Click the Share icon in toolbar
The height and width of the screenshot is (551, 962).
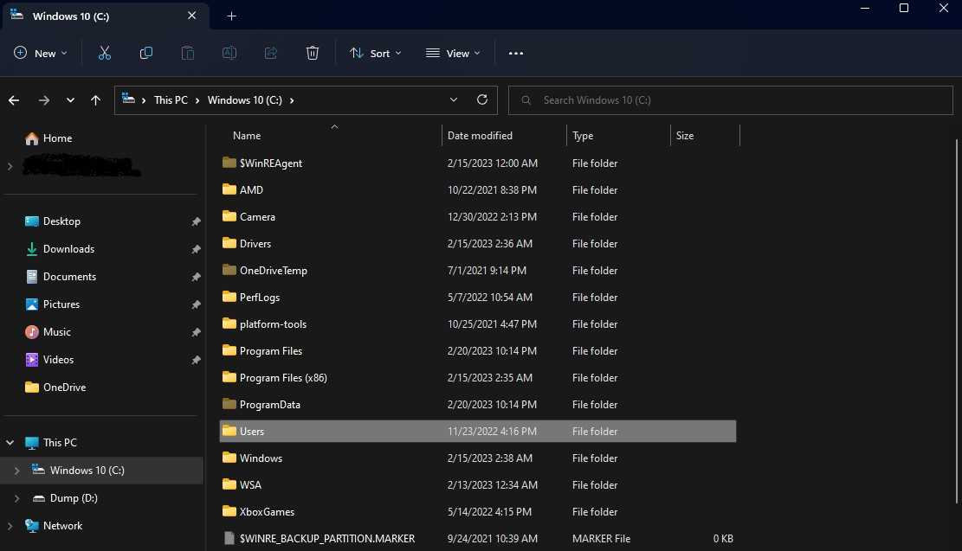(270, 54)
